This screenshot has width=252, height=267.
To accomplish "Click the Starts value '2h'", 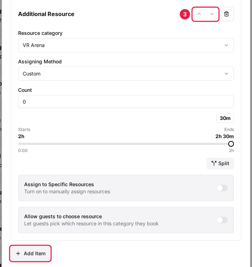I will (x=21, y=136).
